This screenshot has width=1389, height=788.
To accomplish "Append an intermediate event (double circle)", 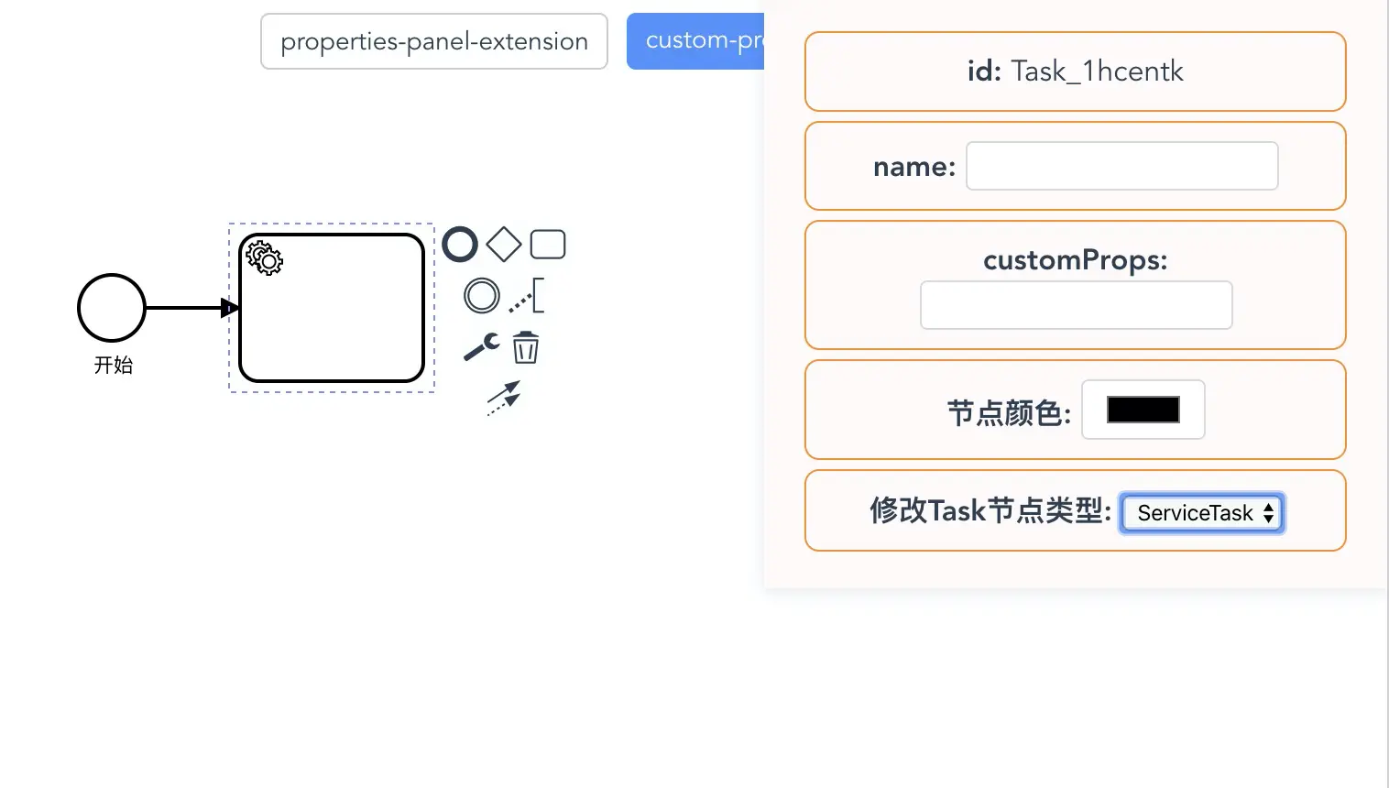I will coord(481,296).
